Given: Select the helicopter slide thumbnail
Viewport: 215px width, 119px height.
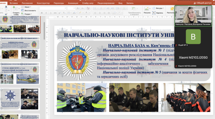Looking at the screenshot, I should click(x=20, y=73).
